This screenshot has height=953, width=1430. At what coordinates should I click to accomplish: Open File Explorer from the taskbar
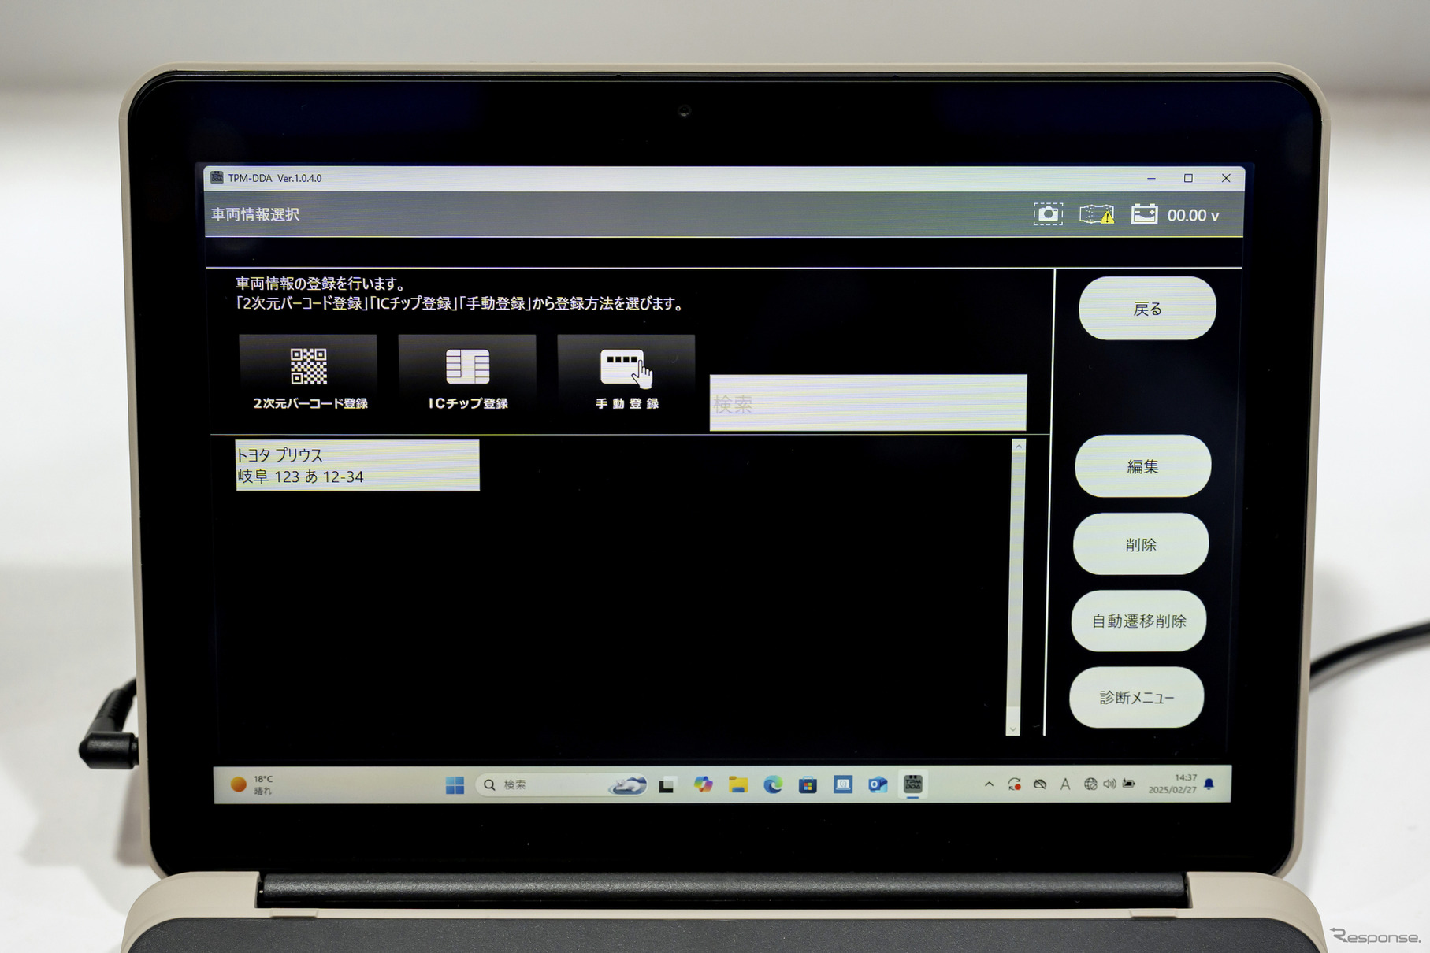pos(738,784)
